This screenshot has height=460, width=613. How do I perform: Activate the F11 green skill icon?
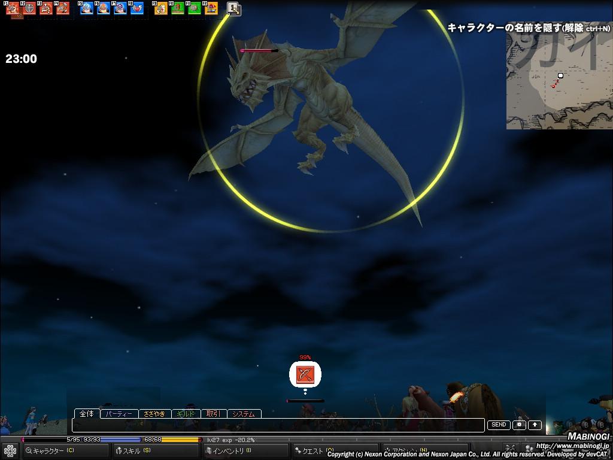195,8
